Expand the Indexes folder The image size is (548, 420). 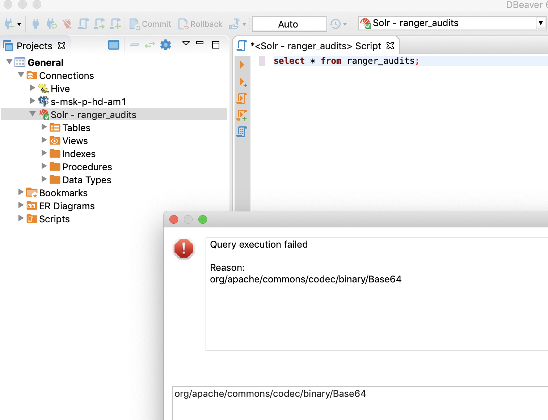[x=44, y=153]
